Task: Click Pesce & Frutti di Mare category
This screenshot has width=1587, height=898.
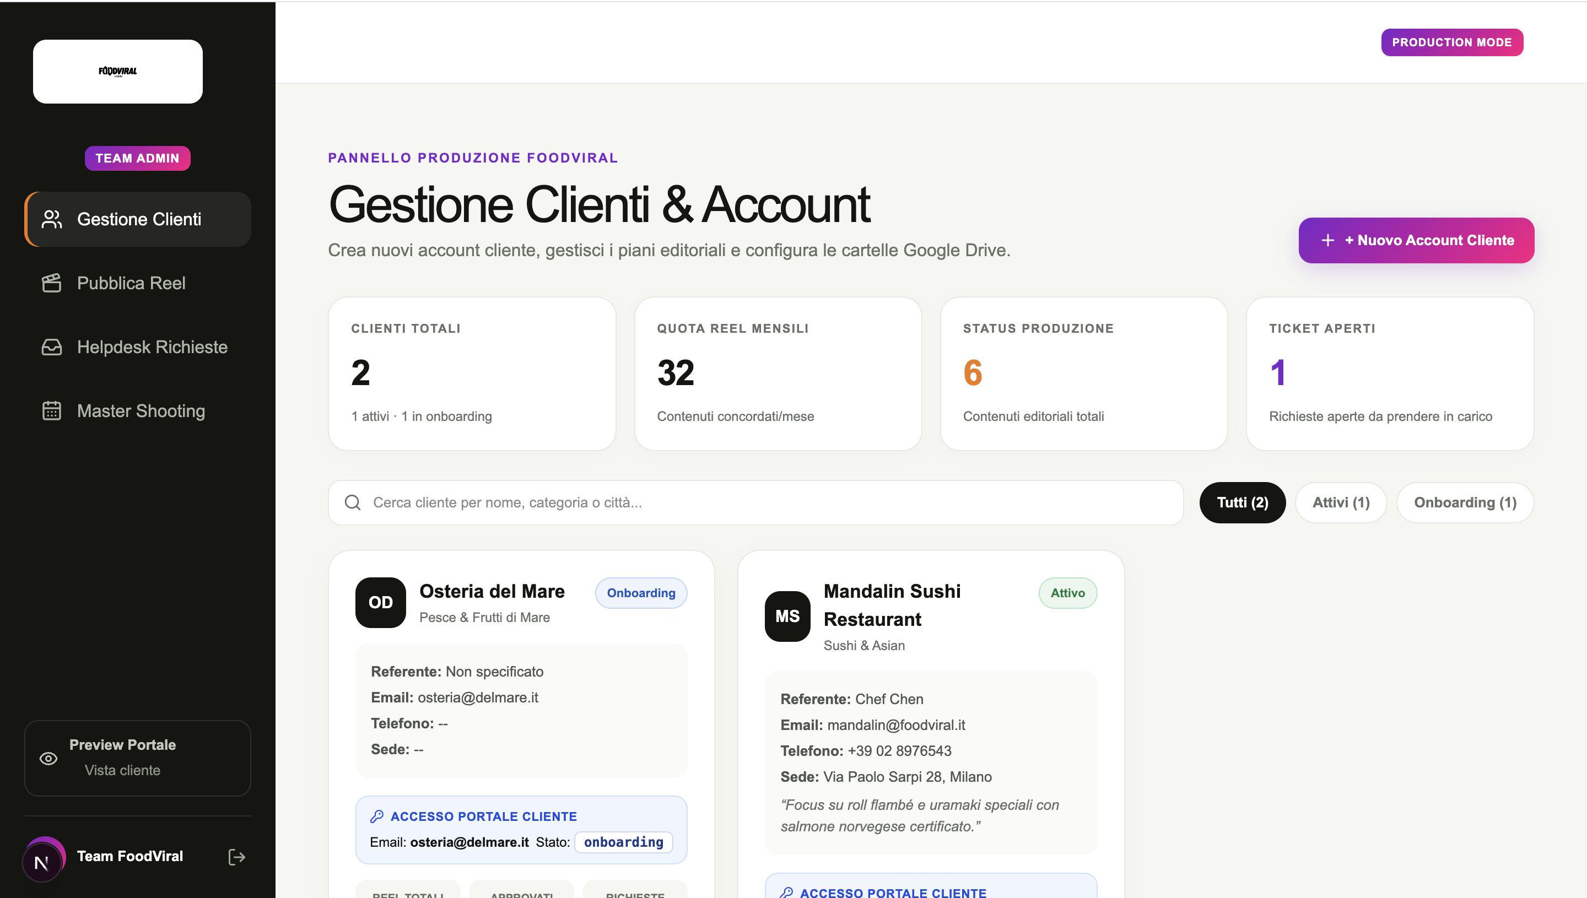Action: 484,618
